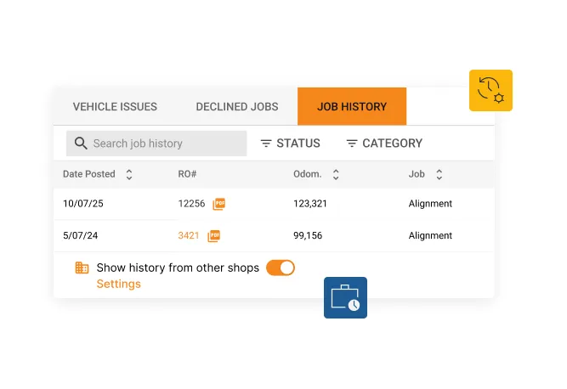Open the history settings clock-gear icon
Viewport: 567px width, 389px height.
pos(490,90)
